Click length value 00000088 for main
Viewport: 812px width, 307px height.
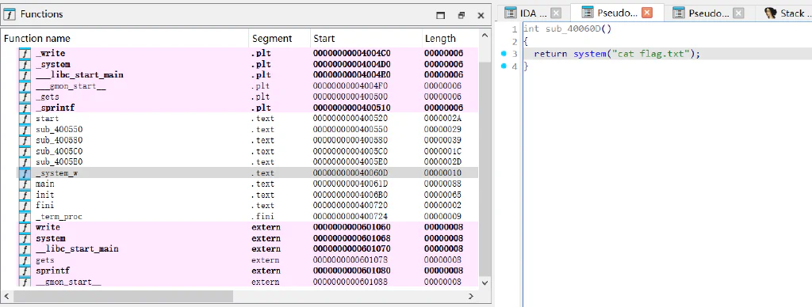pyautogui.click(x=443, y=184)
